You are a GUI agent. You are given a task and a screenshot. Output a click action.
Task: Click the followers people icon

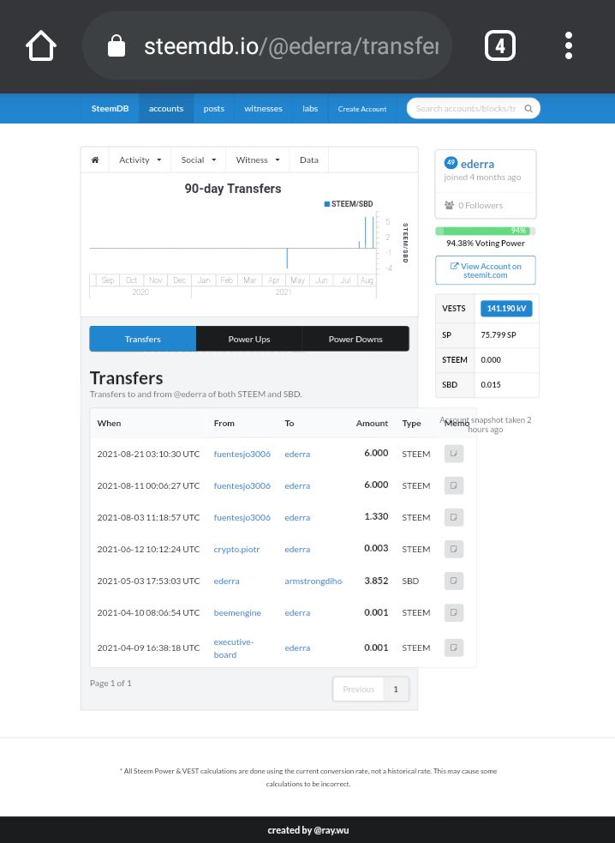pyautogui.click(x=449, y=205)
